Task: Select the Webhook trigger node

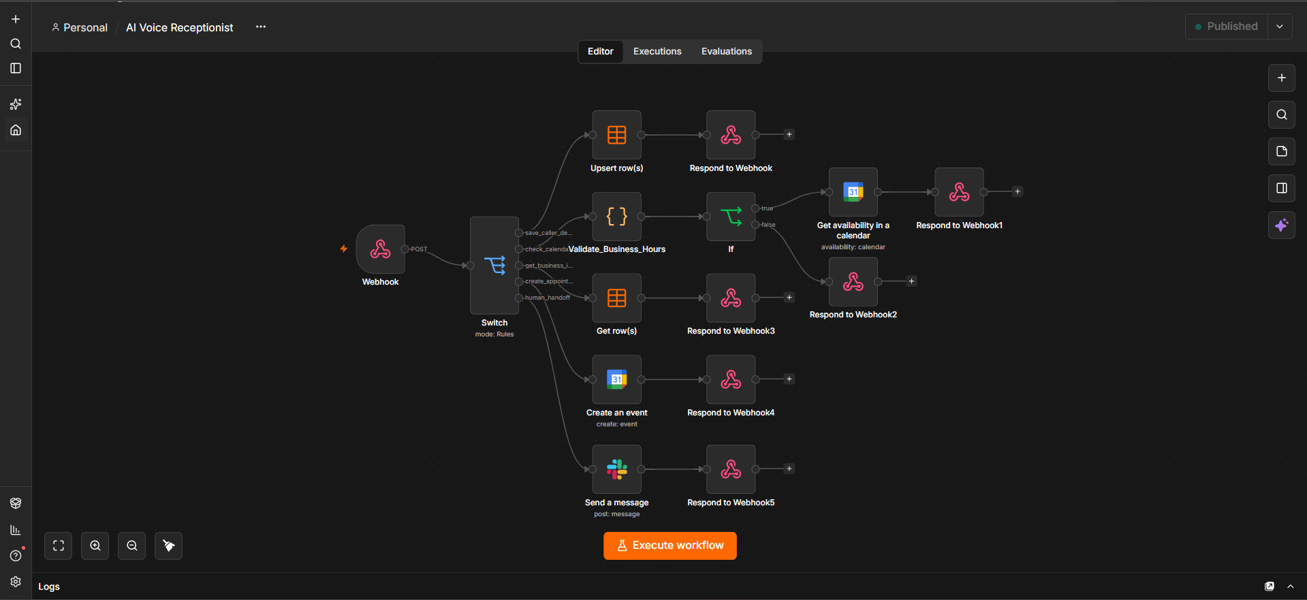Action: 380,249
